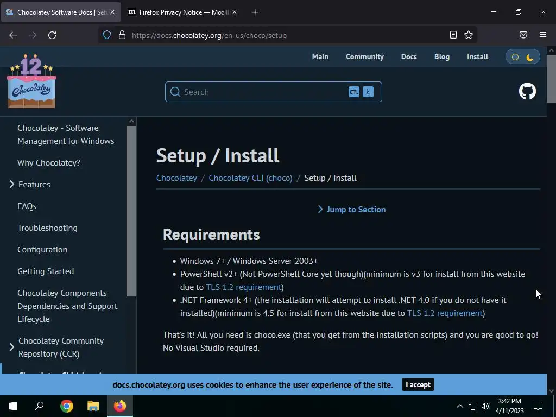Screen dimensions: 556x417
Task: Open the tracking protection shield icon
Action: [107, 35]
